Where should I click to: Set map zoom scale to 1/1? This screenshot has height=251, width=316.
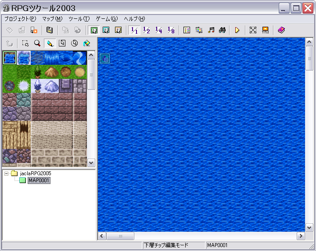coord(135,30)
